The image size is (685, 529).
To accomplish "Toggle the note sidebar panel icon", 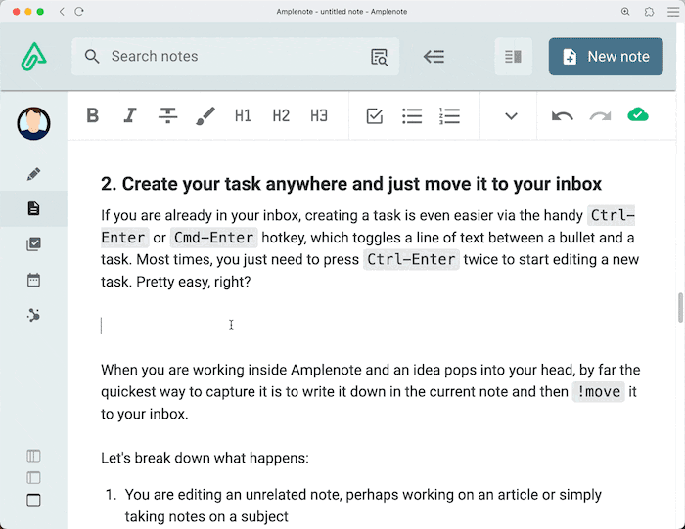I will coord(514,57).
